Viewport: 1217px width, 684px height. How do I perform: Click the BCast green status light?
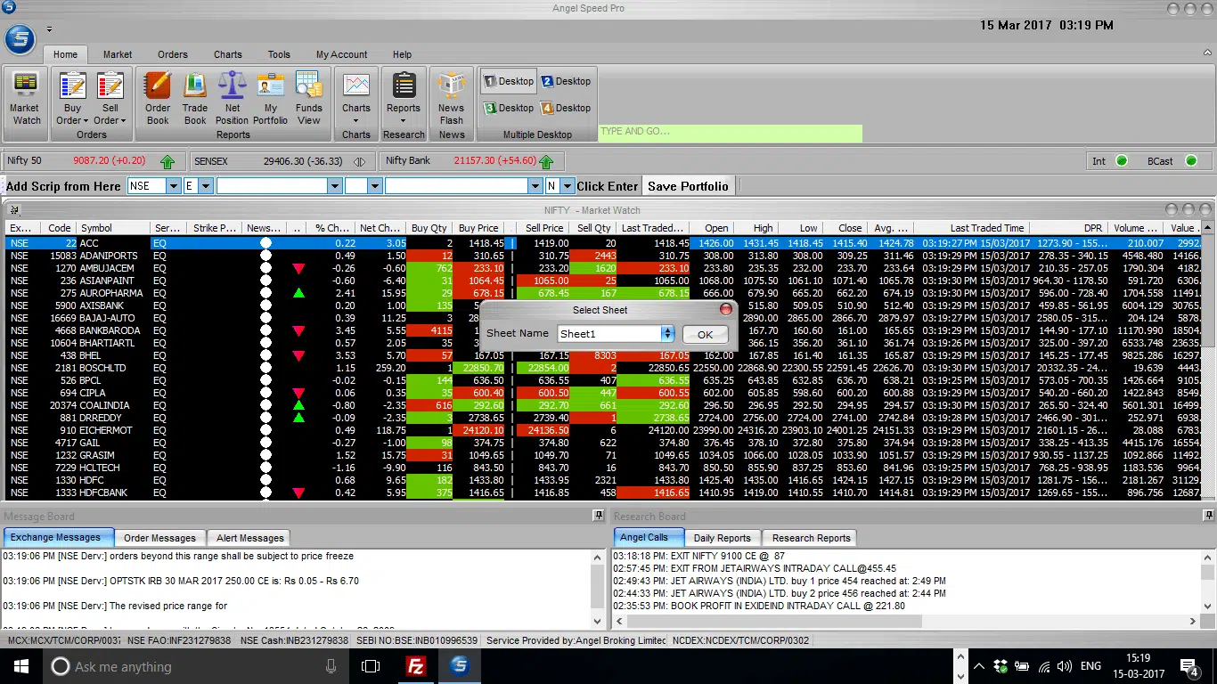coord(1193,161)
